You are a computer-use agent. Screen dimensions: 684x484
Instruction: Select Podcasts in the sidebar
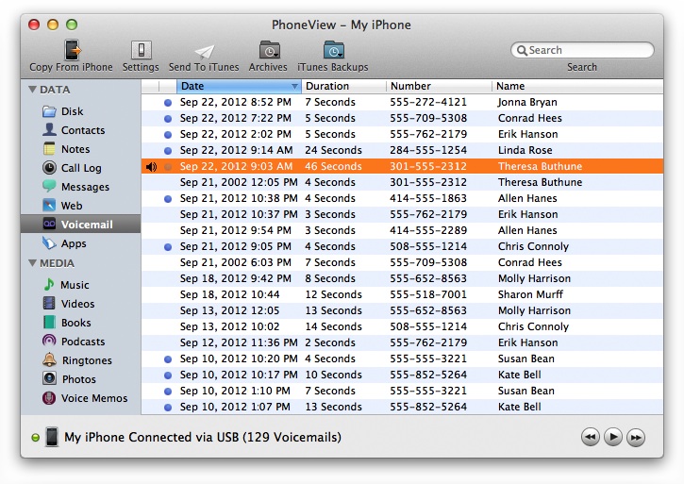(x=83, y=342)
